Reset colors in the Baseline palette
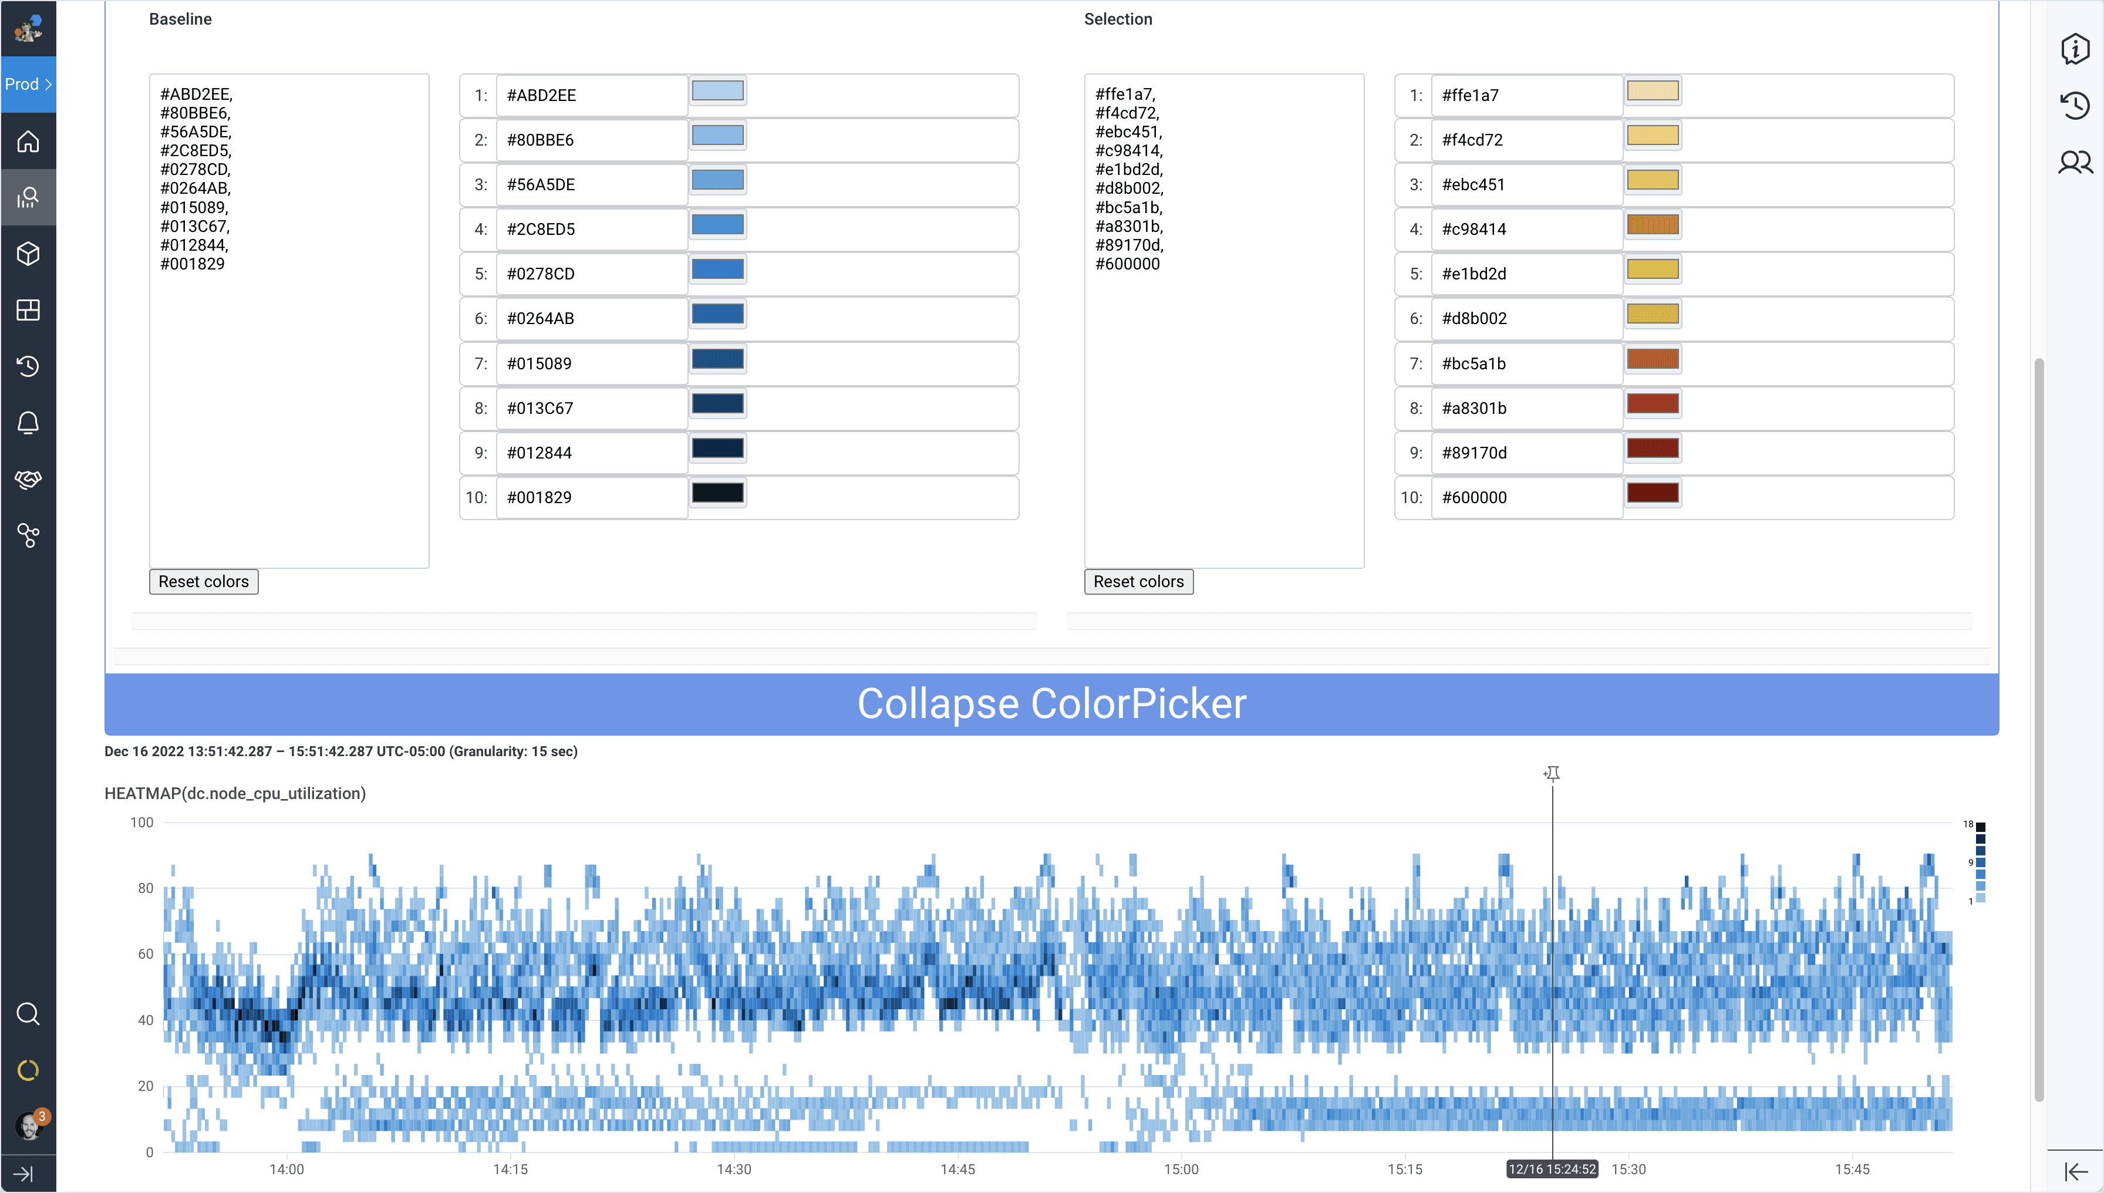 tap(203, 582)
